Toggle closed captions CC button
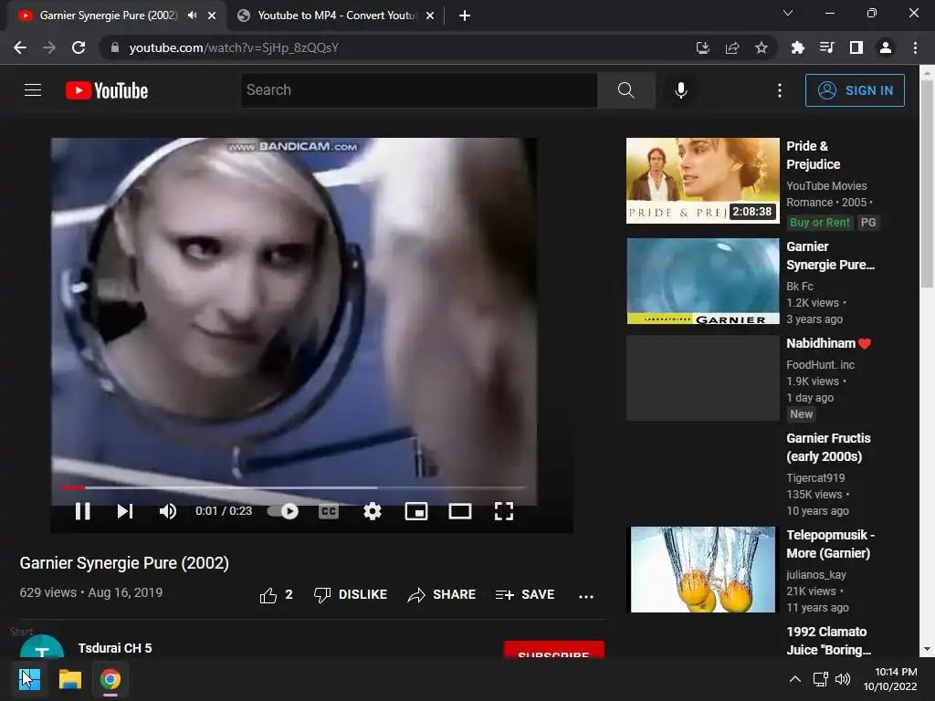 click(x=329, y=511)
